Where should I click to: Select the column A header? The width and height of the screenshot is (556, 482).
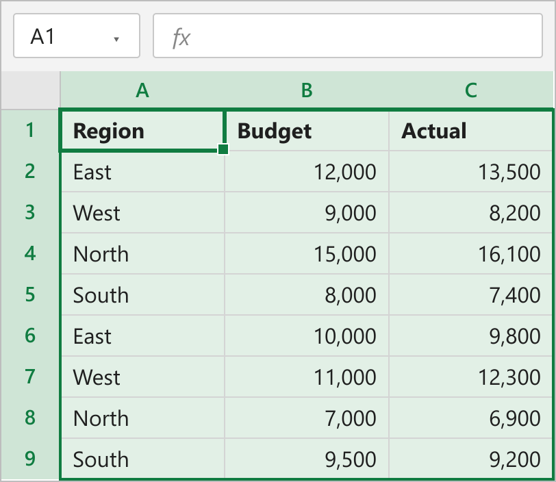click(142, 90)
